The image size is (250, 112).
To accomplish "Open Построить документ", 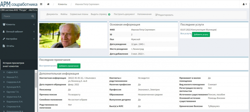I will [x=124, y=14].
